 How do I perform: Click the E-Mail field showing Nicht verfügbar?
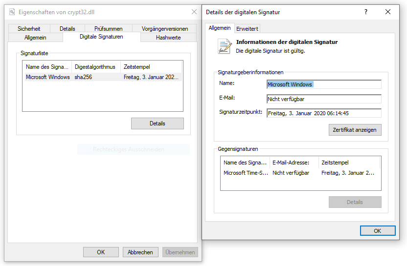pos(324,99)
